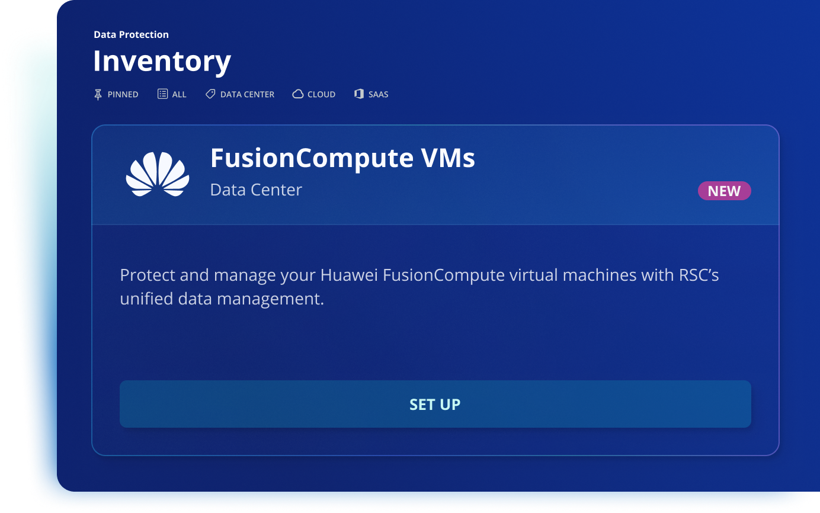This screenshot has width=820, height=513.
Task: Click the Data Center subtitle text
Action: 256,190
